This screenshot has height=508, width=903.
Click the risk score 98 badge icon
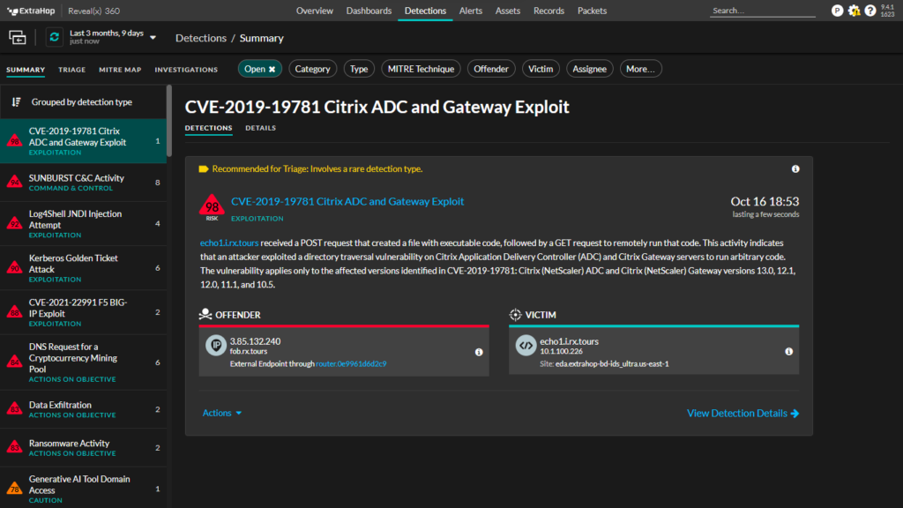(x=213, y=205)
